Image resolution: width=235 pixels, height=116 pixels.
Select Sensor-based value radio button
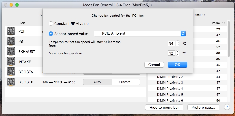[51, 34]
